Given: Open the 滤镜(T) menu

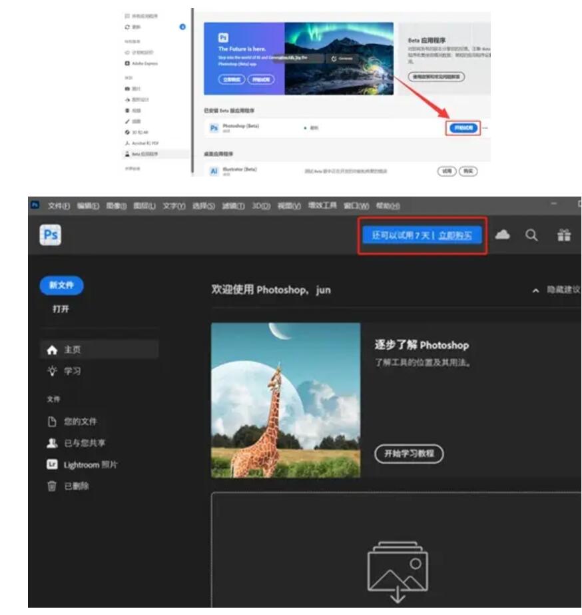Looking at the screenshot, I should point(233,205).
